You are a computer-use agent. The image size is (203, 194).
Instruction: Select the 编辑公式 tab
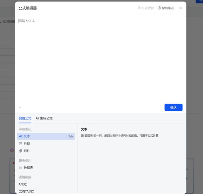(25, 118)
